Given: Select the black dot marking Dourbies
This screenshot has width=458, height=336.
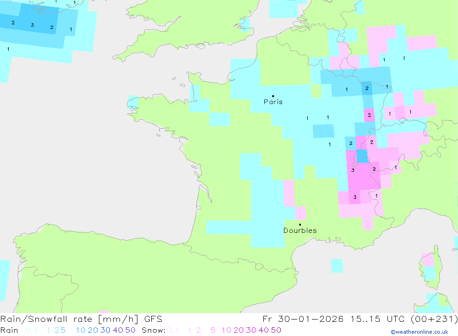Looking at the screenshot, I should tap(300, 225).
